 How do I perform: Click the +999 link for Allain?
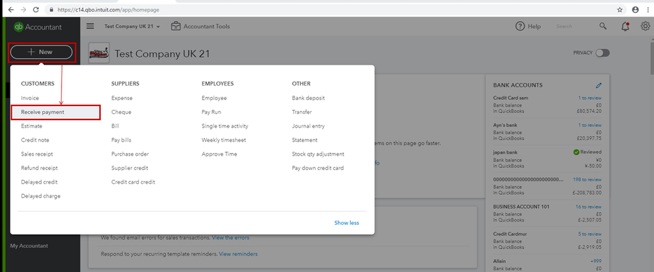pos(596,261)
